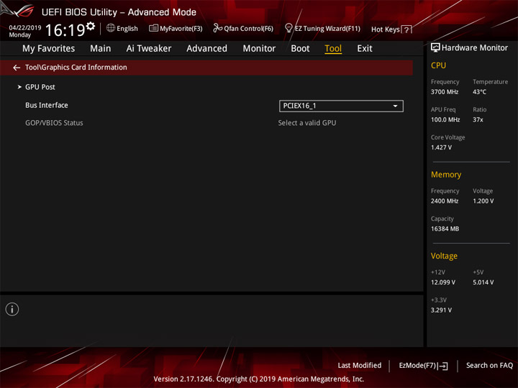Click the MyFavorite list icon

[x=153, y=28]
